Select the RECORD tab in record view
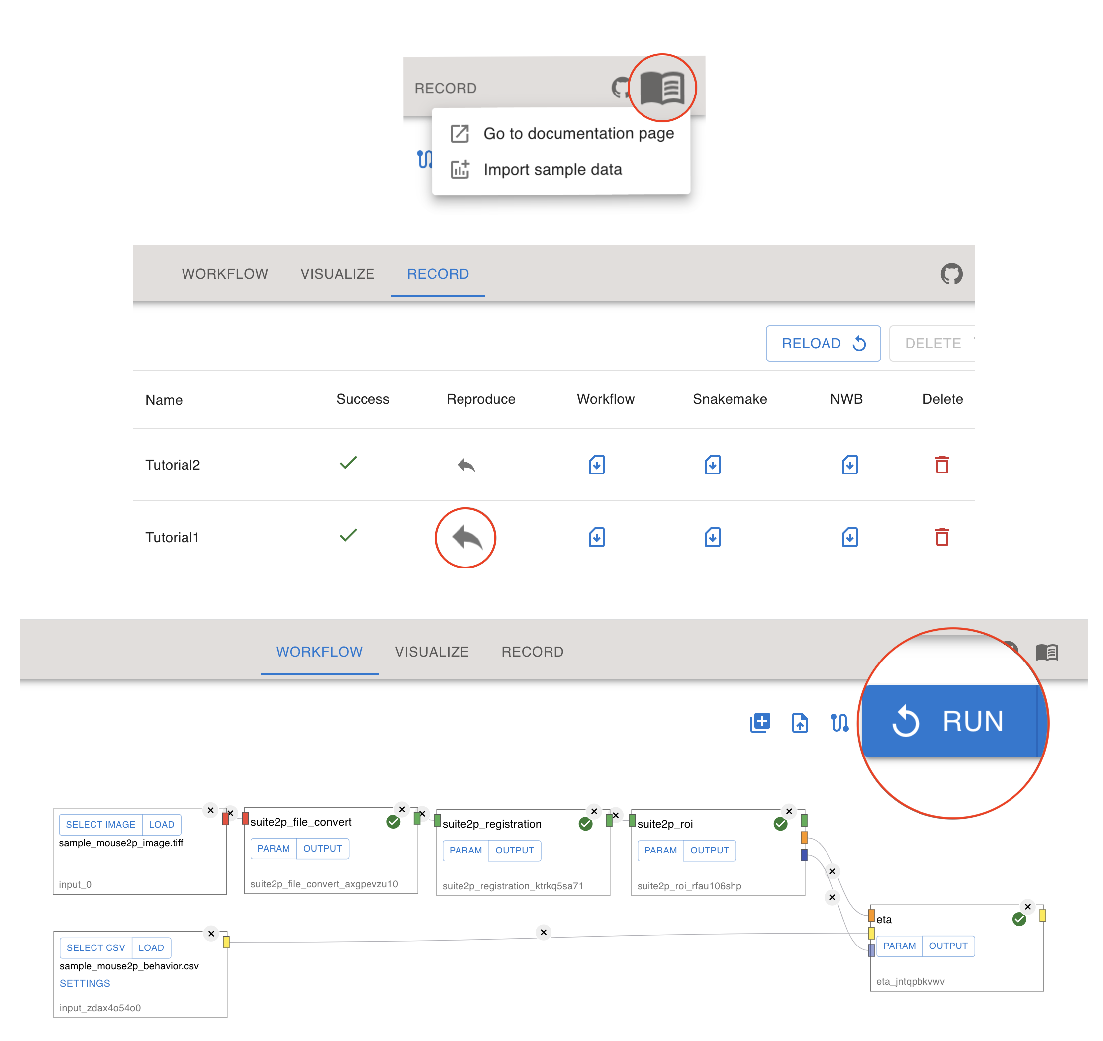The height and width of the screenshot is (1041, 1103). pos(438,274)
